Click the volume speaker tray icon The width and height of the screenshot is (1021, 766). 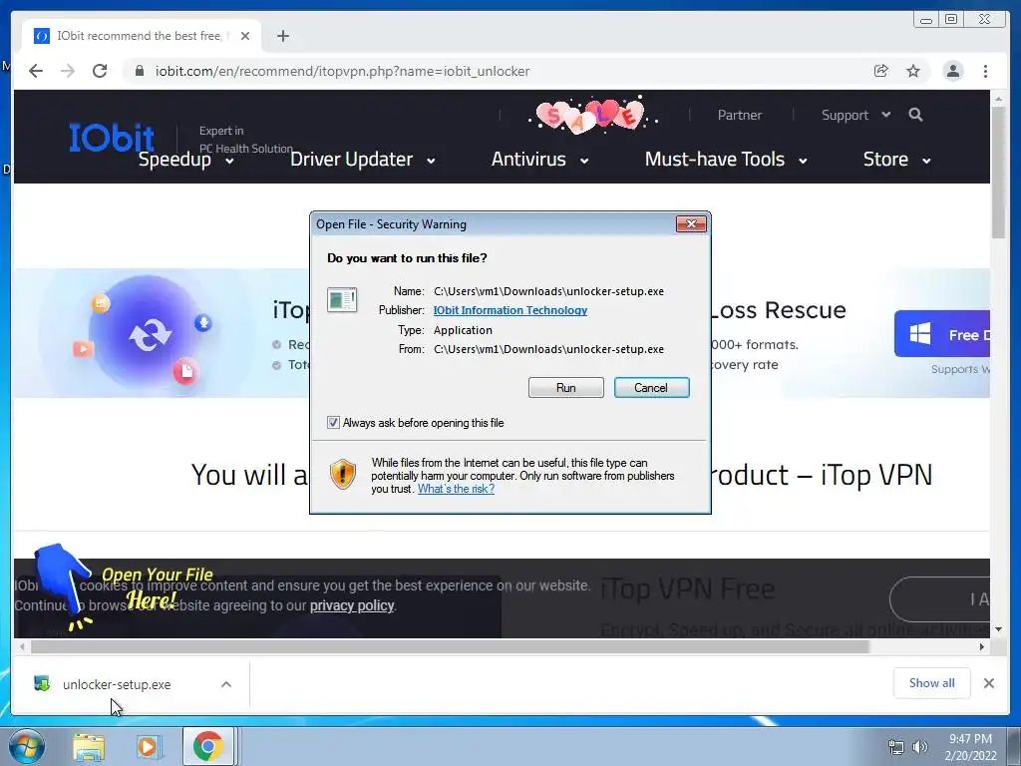coord(919,747)
